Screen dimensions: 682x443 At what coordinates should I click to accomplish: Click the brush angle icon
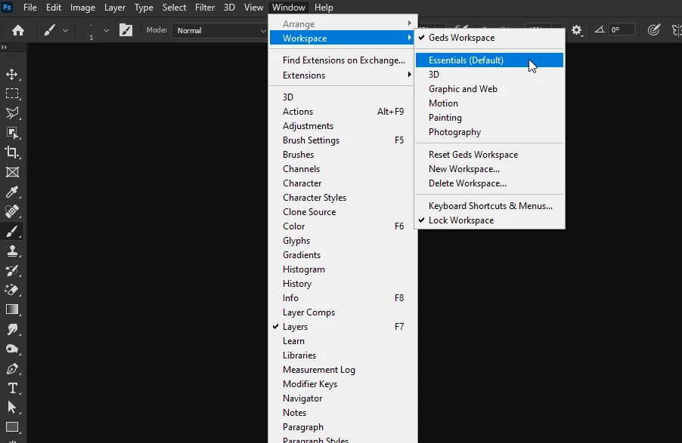[600, 29]
